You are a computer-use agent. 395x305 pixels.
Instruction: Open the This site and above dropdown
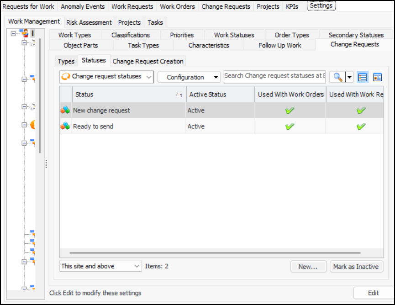coord(100,266)
